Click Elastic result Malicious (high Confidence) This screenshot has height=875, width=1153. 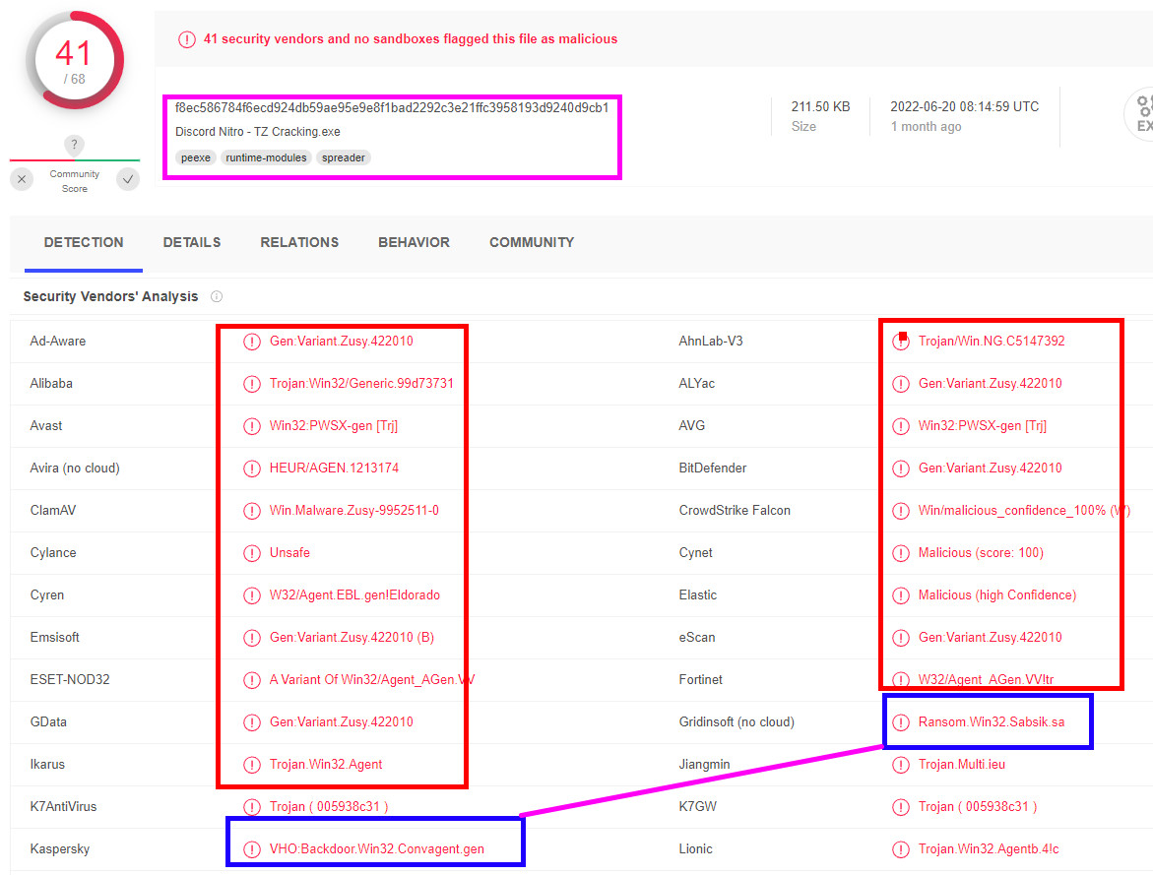pyautogui.click(x=997, y=594)
